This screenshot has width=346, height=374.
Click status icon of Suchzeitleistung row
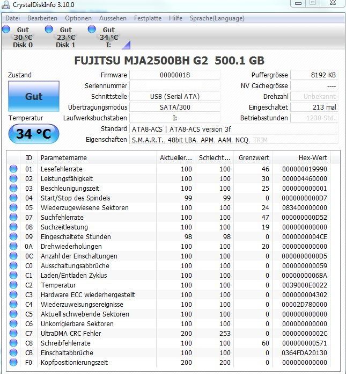coord(13,227)
